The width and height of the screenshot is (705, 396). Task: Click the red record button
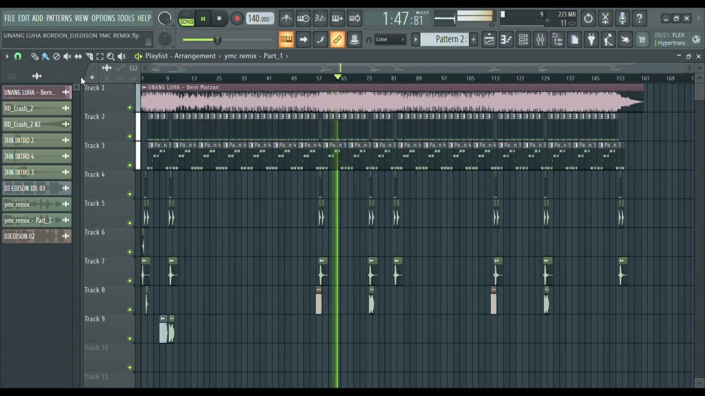pyautogui.click(x=237, y=19)
